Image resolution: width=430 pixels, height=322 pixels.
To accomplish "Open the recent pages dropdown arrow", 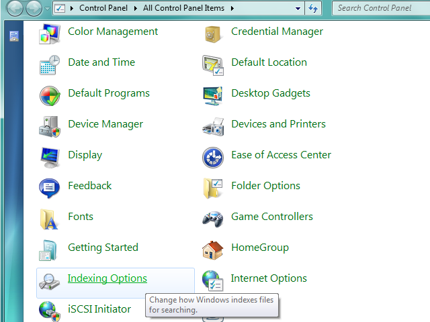I will 47,9.
